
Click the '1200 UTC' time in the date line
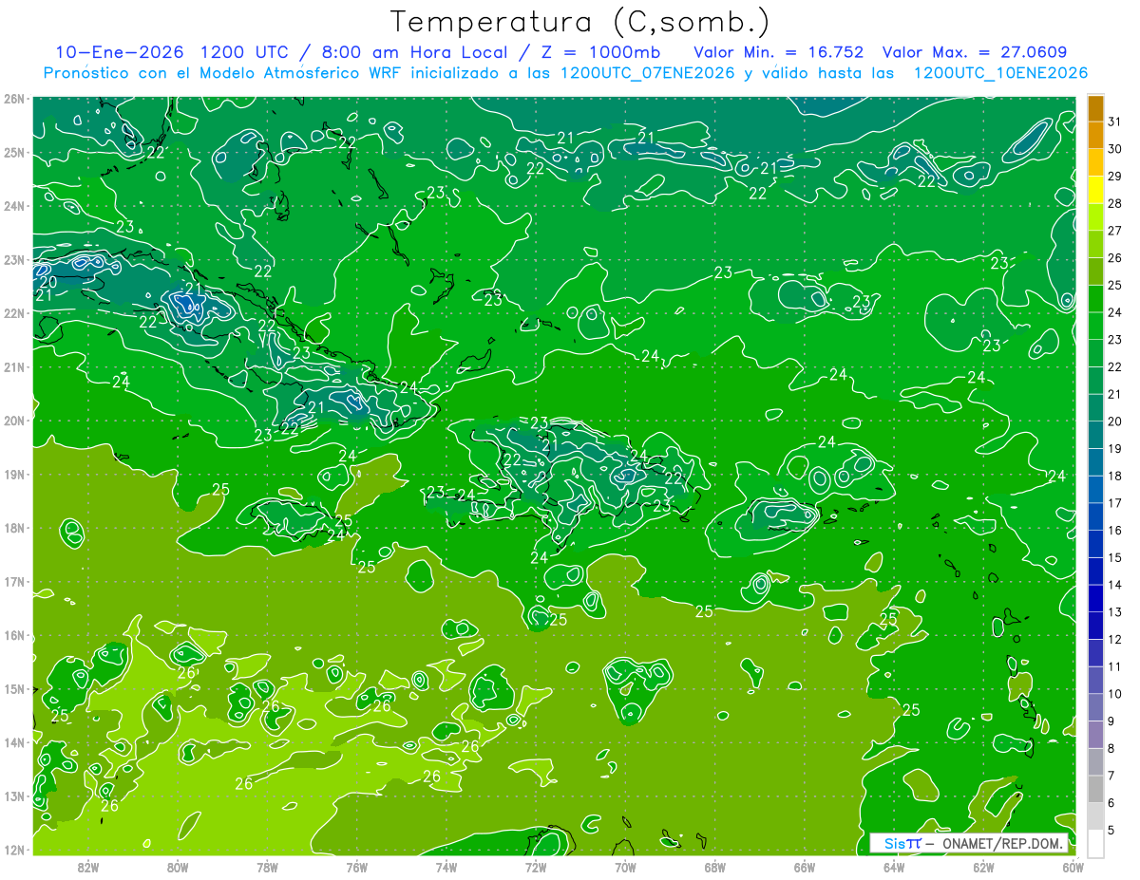click(x=245, y=52)
